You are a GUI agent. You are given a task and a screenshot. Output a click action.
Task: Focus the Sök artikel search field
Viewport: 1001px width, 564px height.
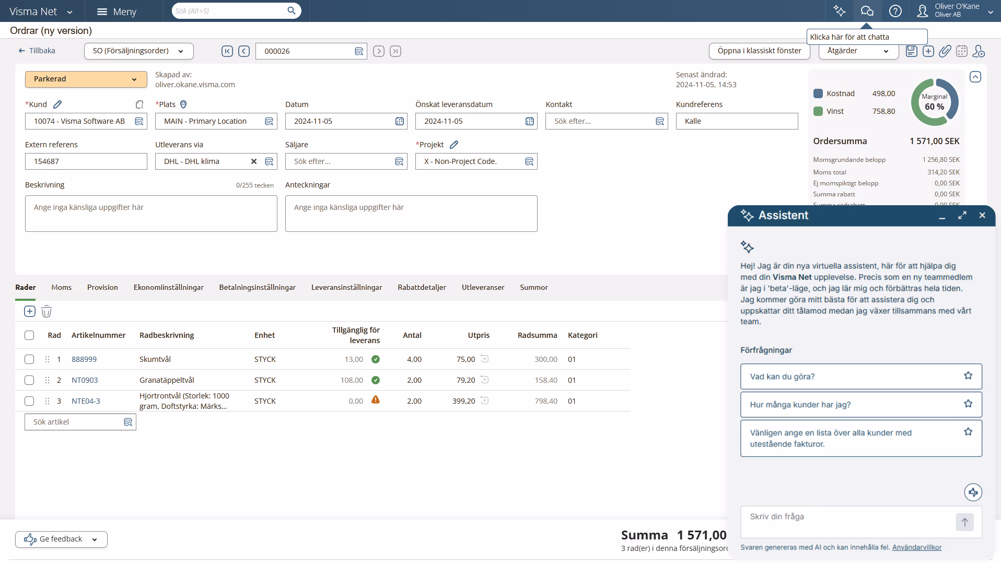coord(80,422)
